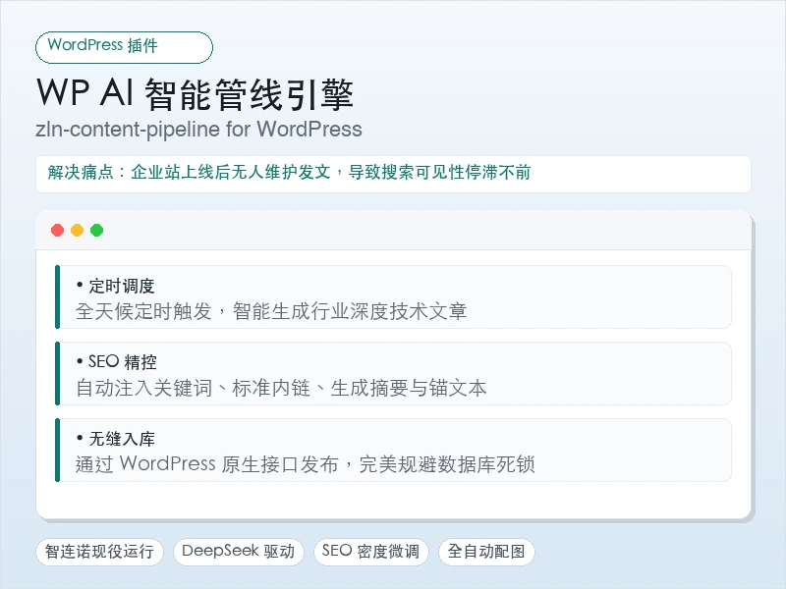Click the WordPress 插件 badge
Screen dimensions: 786x589
[125, 47]
